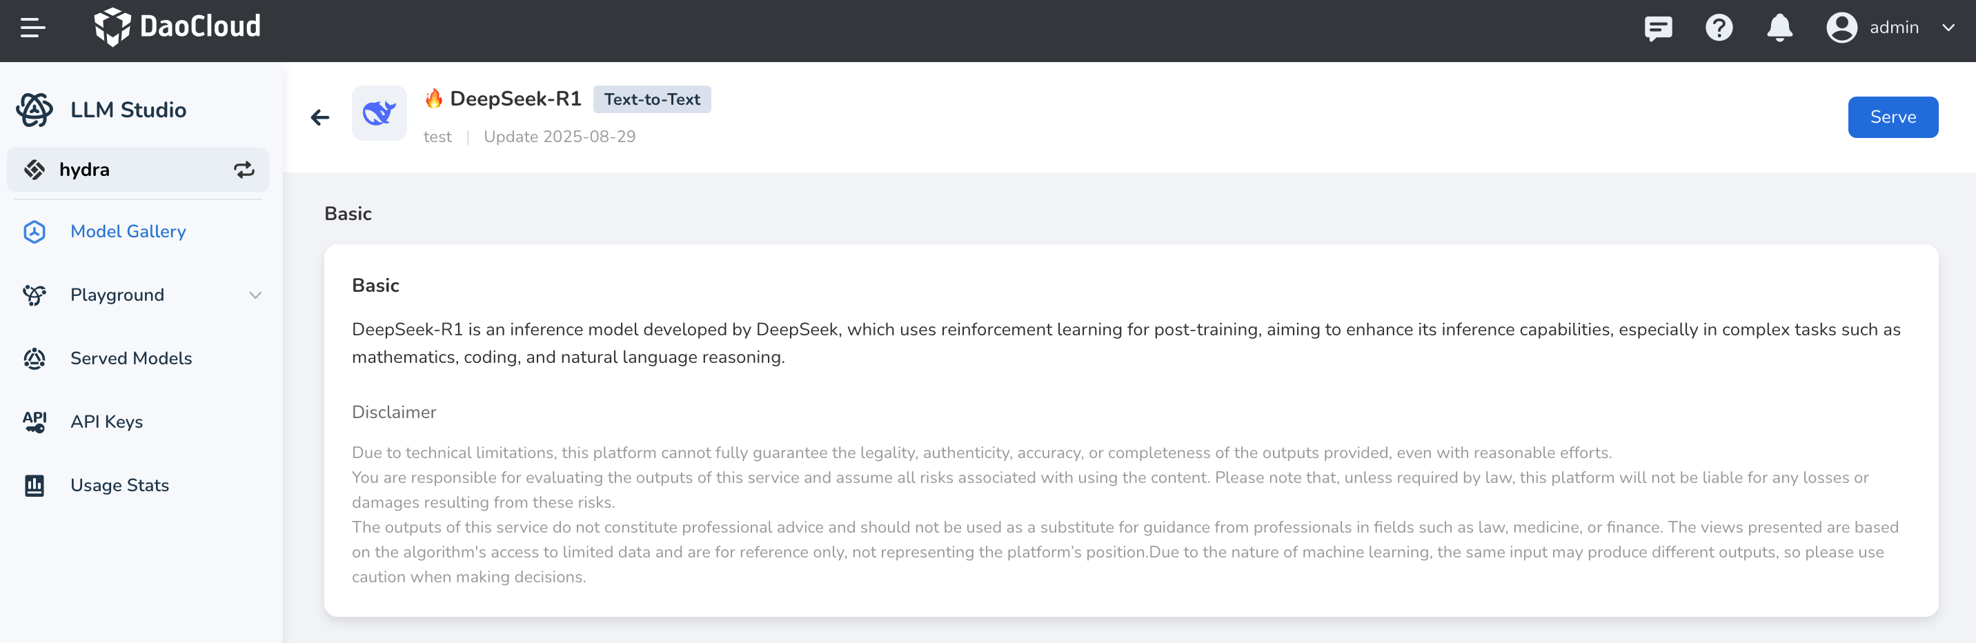1976x643 pixels.
Task: Expand the admin account dropdown arrow
Action: pos(1948,28)
